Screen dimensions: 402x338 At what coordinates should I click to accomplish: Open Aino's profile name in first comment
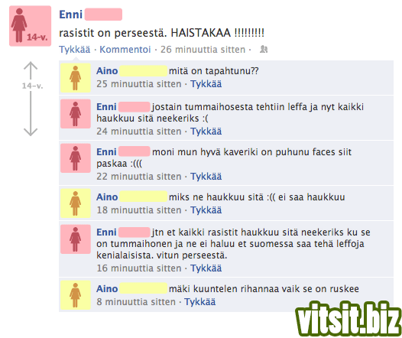(x=107, y=71)
